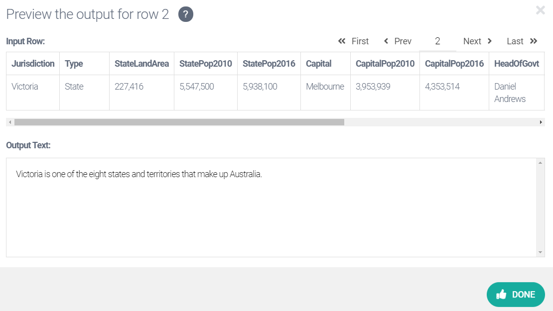Click the output text scroll down arrow

click(541, 252)
